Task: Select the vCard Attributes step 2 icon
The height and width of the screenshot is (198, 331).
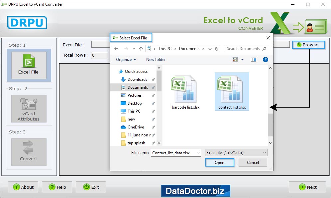Action: click(29, 109)
